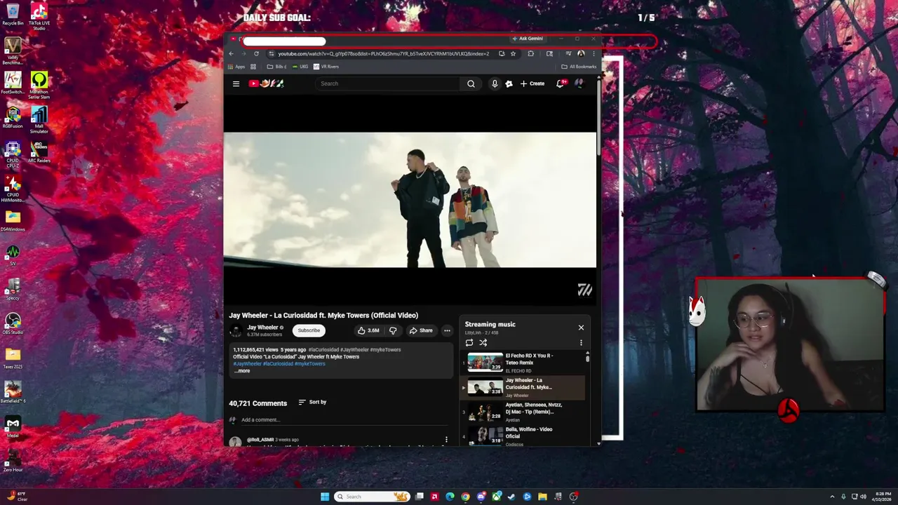
Task: Open the YouTube guide hamburger menu
Action: 236,83
